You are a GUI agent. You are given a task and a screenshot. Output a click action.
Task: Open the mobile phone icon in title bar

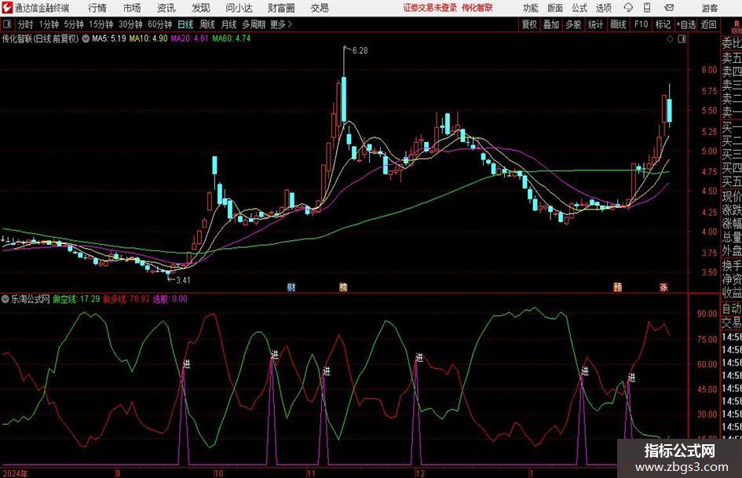[x=647, y=8]
